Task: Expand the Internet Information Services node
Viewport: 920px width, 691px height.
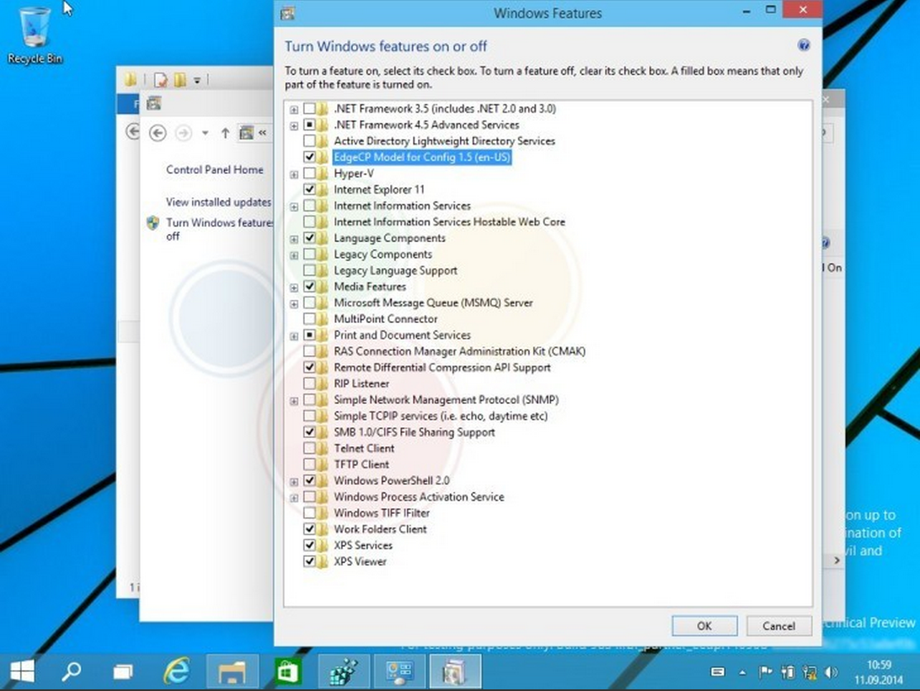Action: coord(294,206)
